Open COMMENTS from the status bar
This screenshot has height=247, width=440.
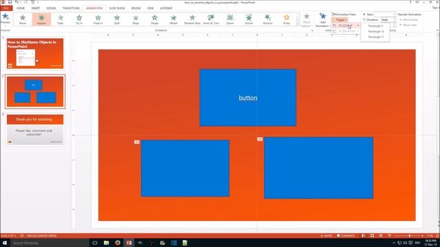346,236
